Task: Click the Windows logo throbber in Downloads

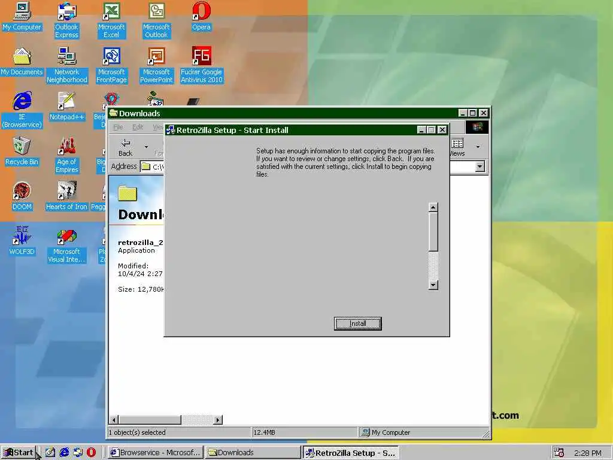Action: click(477, 127)
